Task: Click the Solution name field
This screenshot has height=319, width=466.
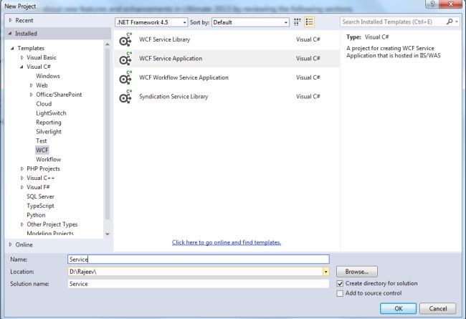Action: (x=199, y=284)
